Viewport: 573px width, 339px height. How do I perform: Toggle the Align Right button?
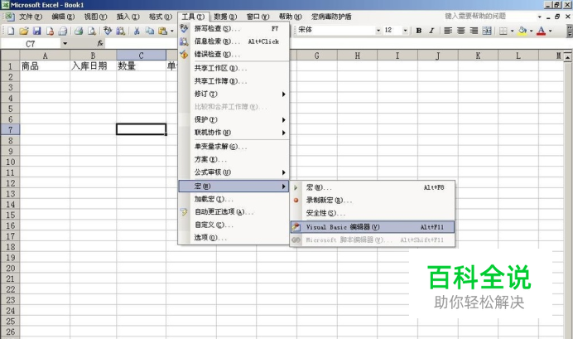point(474,31)
